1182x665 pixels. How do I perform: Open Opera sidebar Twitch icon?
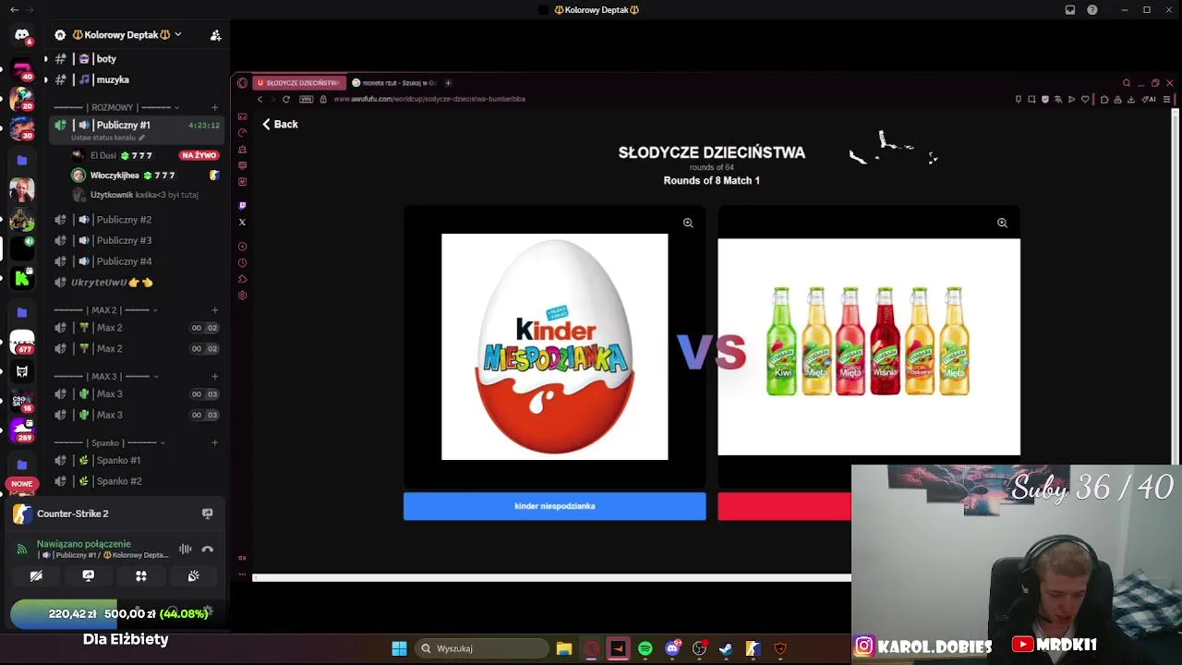(x=242, y=206)
